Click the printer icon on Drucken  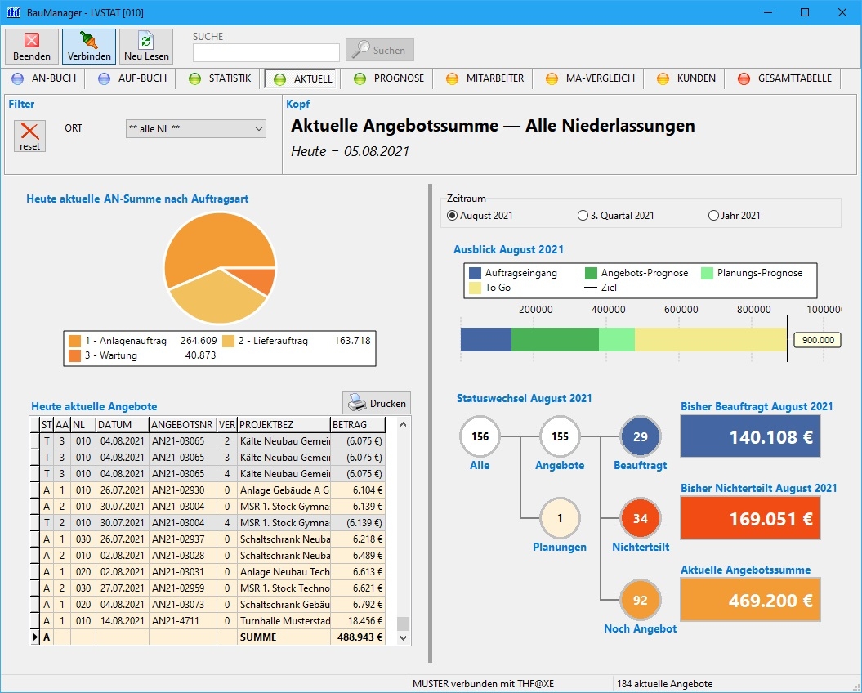[357, 403]
